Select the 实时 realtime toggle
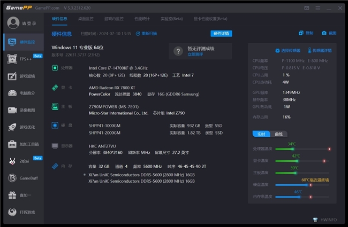Screen dimensions: 348x227 (261, 134)
